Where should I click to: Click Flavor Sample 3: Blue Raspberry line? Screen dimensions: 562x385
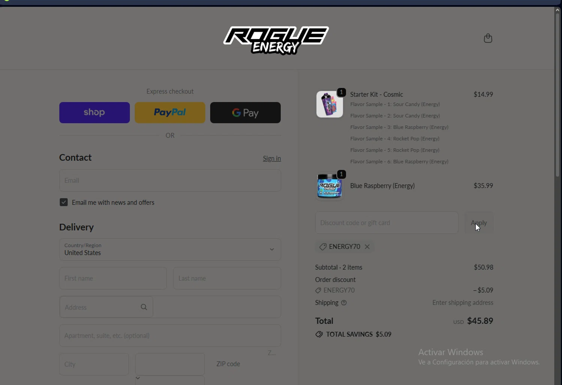tap(399, 127)
